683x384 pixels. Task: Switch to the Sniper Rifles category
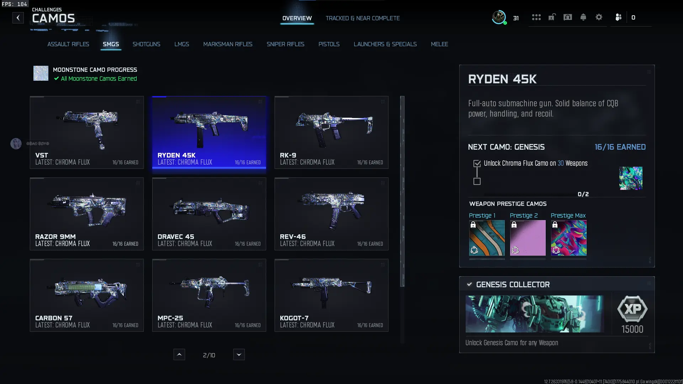point(285,44)
